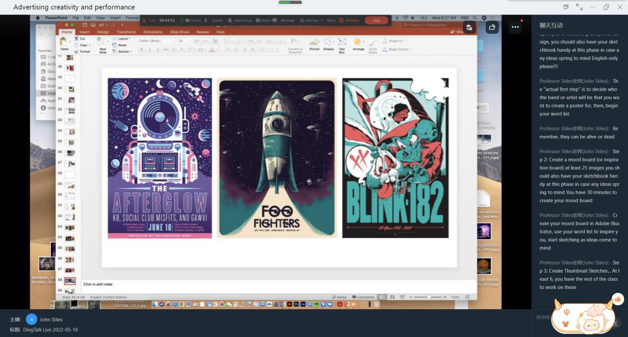Click John Stiles host avatar
The height and width of the screenshot is (337, 628).
(x=31, y=320)
